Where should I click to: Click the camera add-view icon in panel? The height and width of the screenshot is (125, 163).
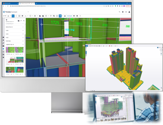18,21
